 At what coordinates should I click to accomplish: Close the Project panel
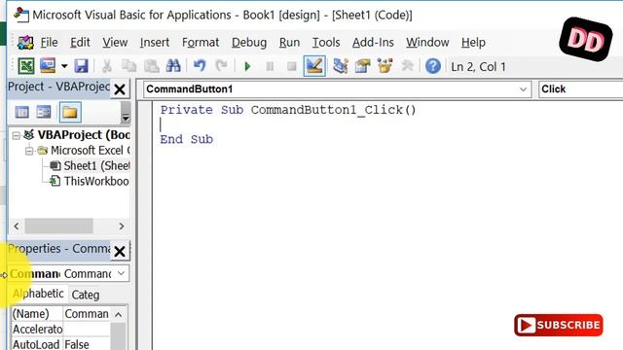tap(120, 89)
